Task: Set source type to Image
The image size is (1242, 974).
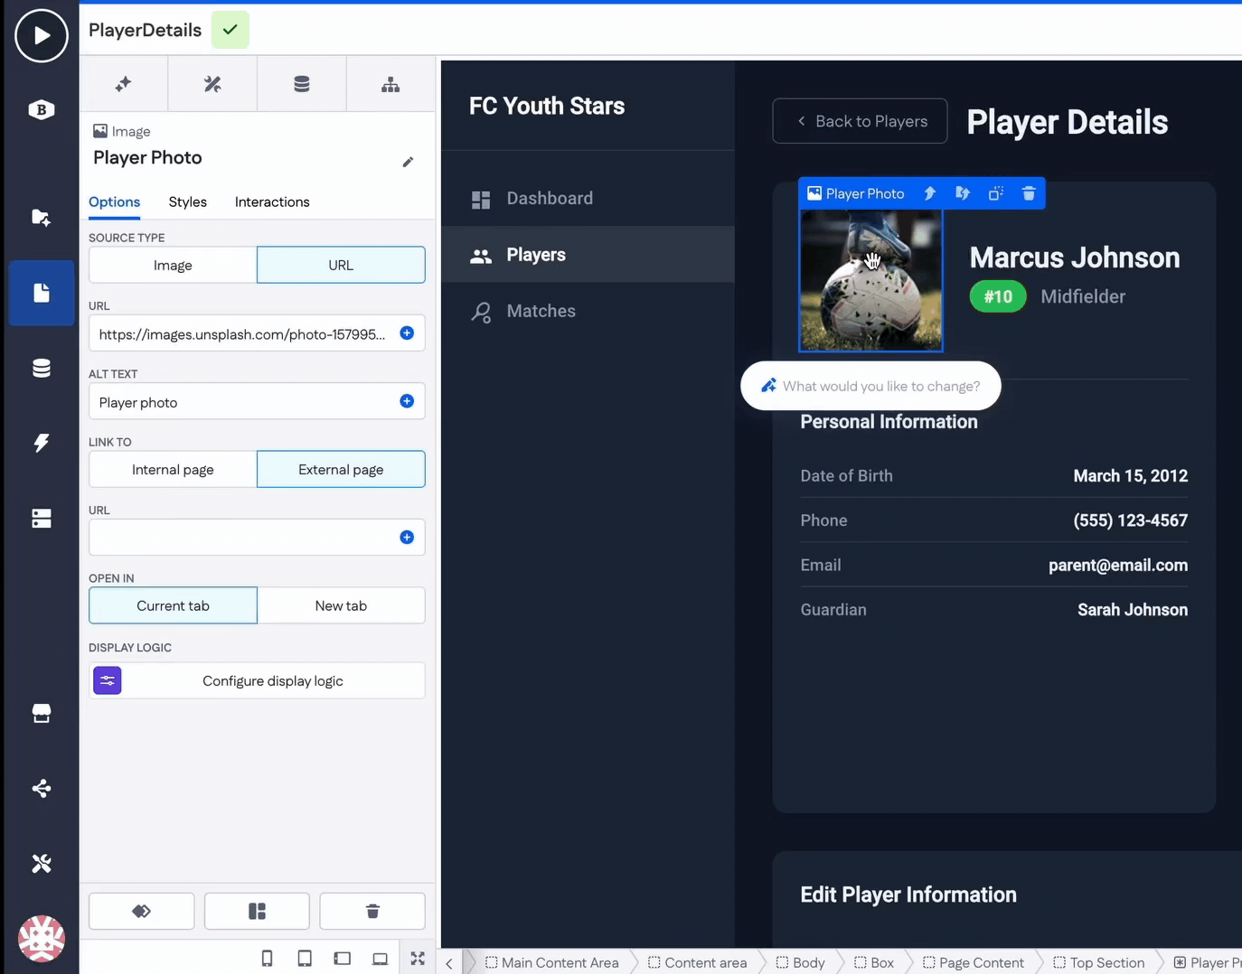Action: [173, 265]
